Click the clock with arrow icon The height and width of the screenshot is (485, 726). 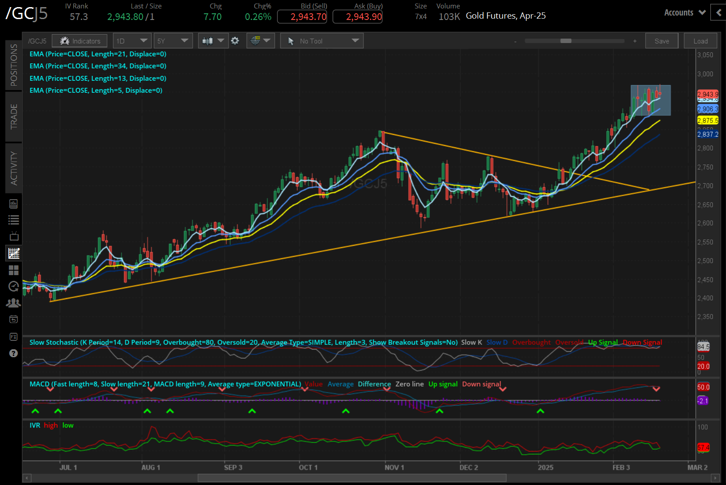[x=14, y=287]
